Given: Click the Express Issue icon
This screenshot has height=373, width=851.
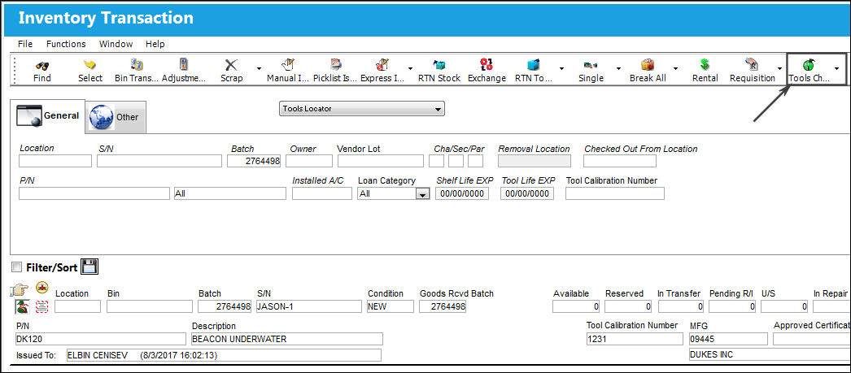Looking at the screenshot, I should pyautogui.click(x=382, y=65).
